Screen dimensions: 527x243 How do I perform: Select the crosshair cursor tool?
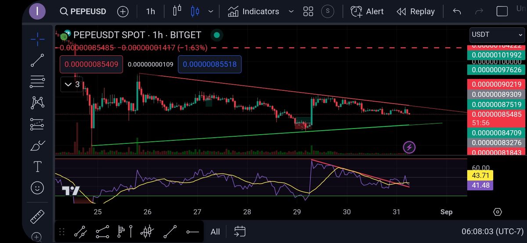[x=38, y=39]
